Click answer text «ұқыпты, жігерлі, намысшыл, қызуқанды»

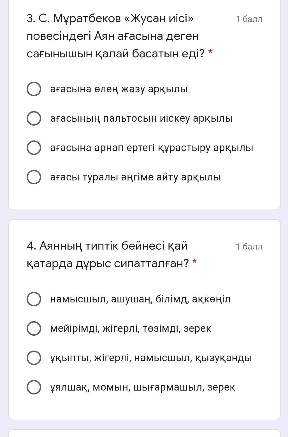[x=151, y=358]
